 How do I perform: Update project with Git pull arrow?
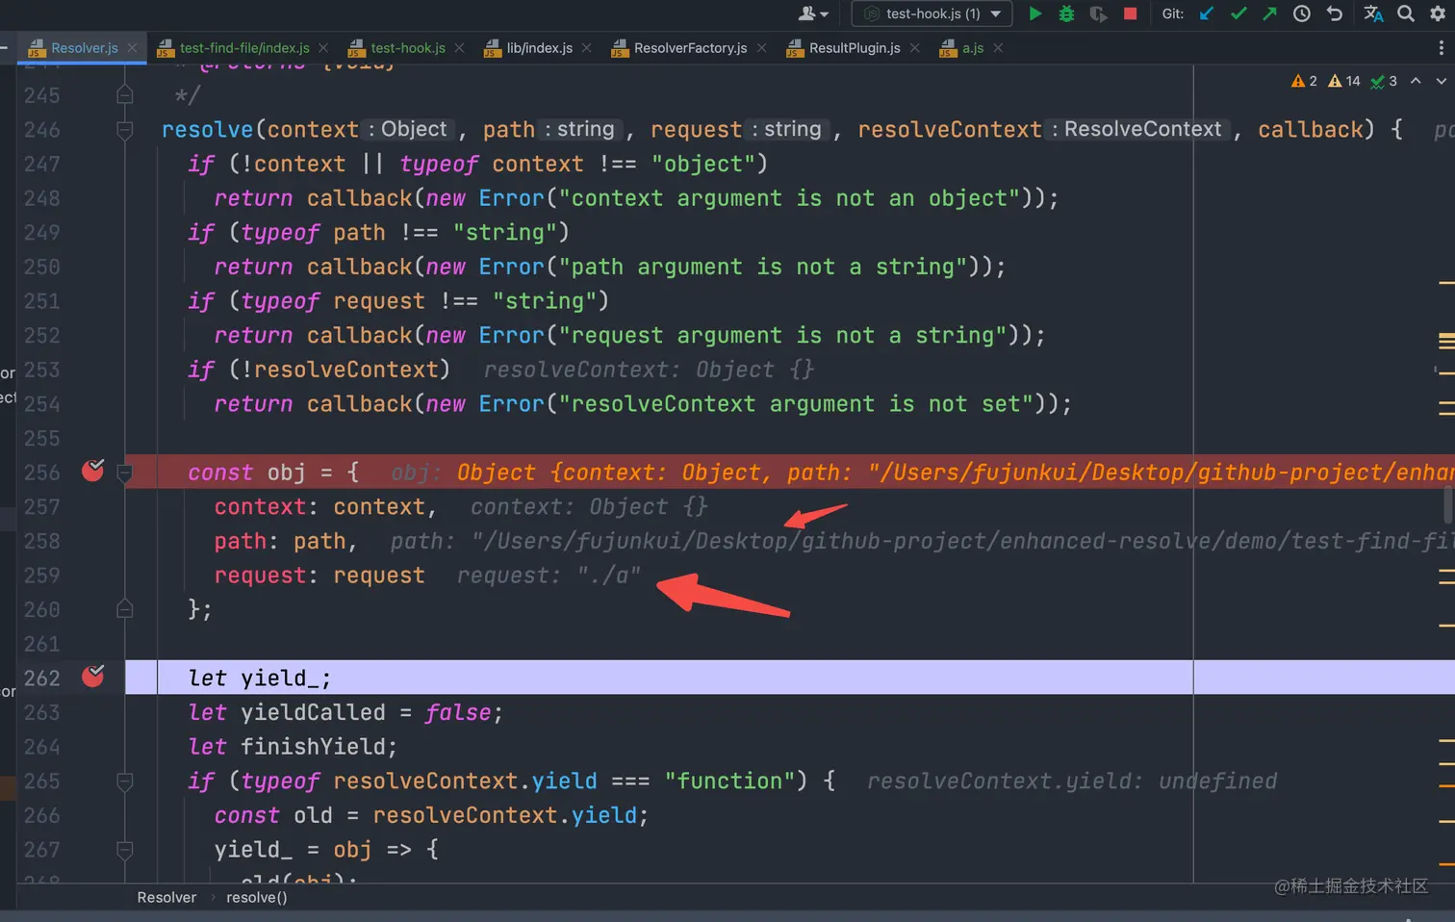(1207, 13)
